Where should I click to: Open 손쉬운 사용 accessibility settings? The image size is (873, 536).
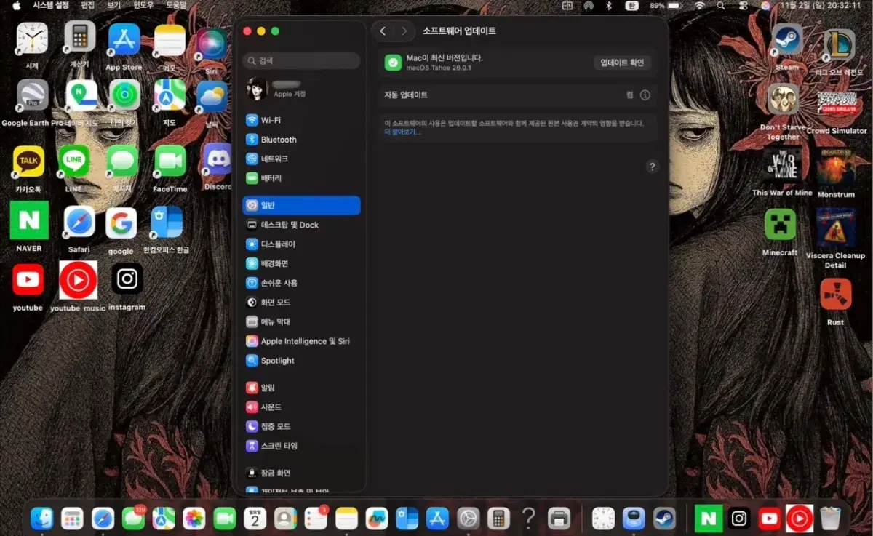[301, 283]
